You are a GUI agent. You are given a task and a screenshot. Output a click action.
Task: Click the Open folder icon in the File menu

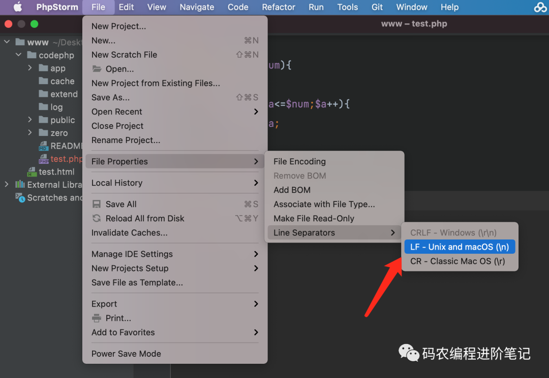click(x=97, y=69)
